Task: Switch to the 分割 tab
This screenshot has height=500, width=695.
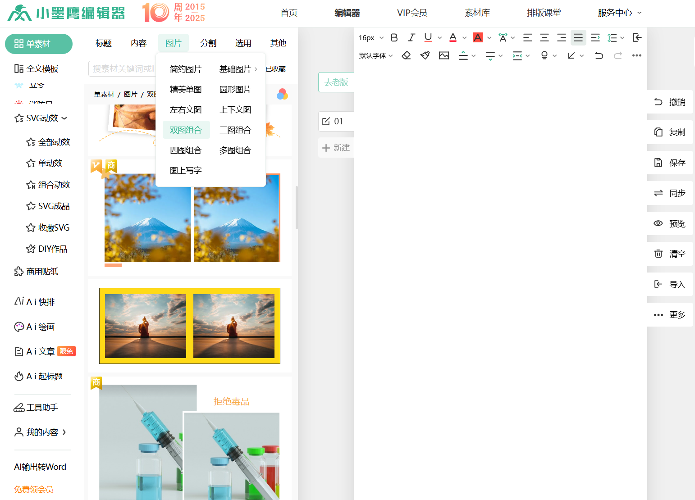Action: coord(208,43)
